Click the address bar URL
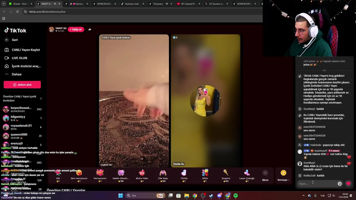The height and width of the screenshot is (200, 356). click(x=47, y=12)
